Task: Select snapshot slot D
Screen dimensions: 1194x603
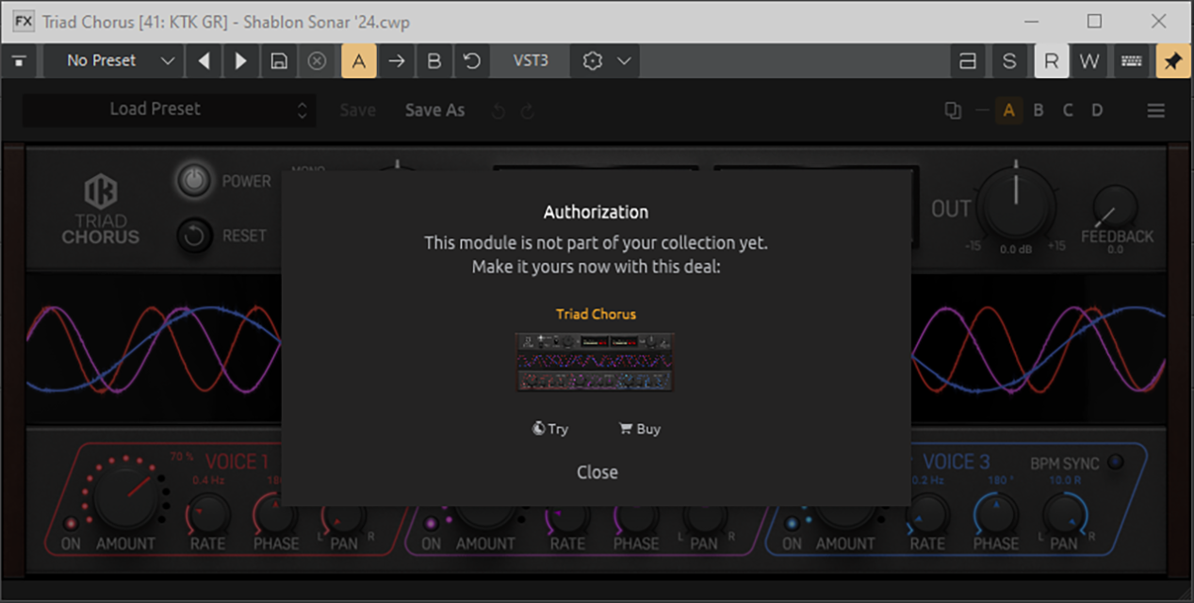Action: [x=1097, y=110]
